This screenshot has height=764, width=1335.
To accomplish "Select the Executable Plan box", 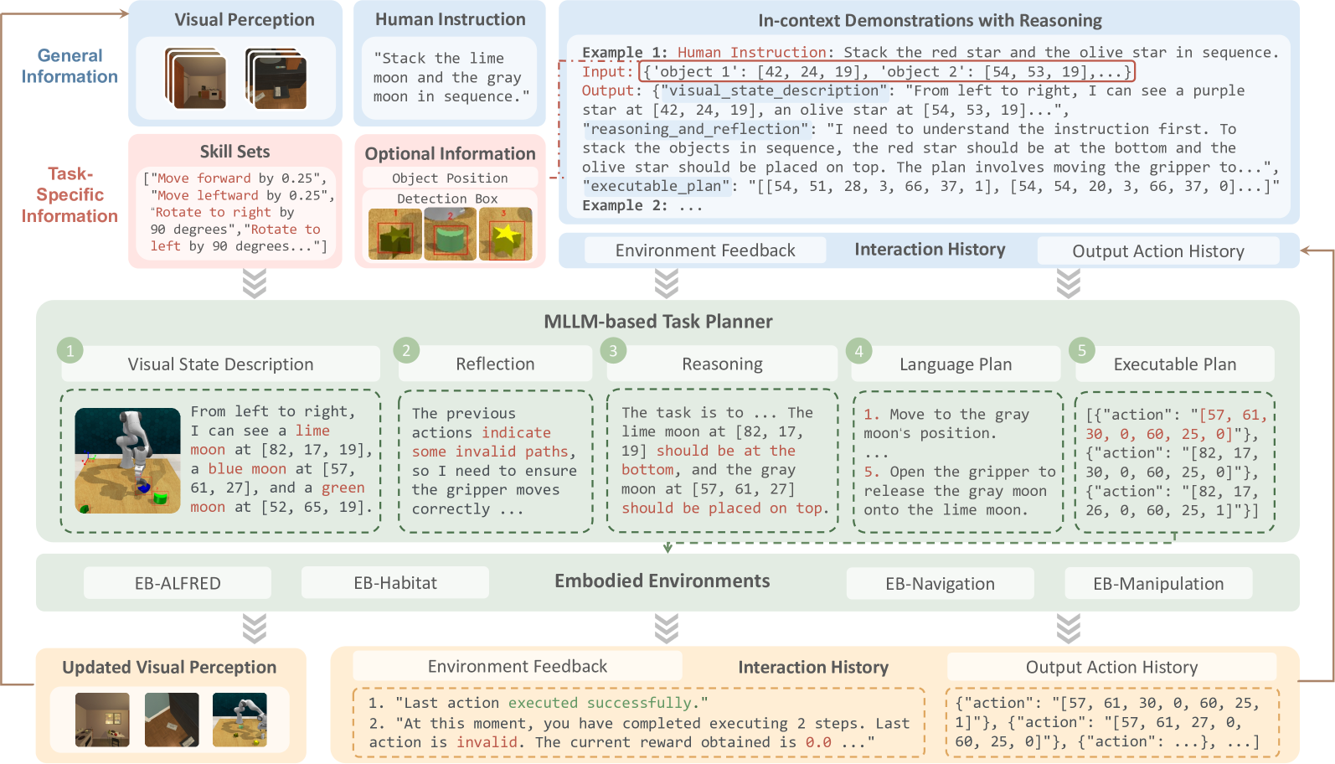I will [x=1174, y=364].
